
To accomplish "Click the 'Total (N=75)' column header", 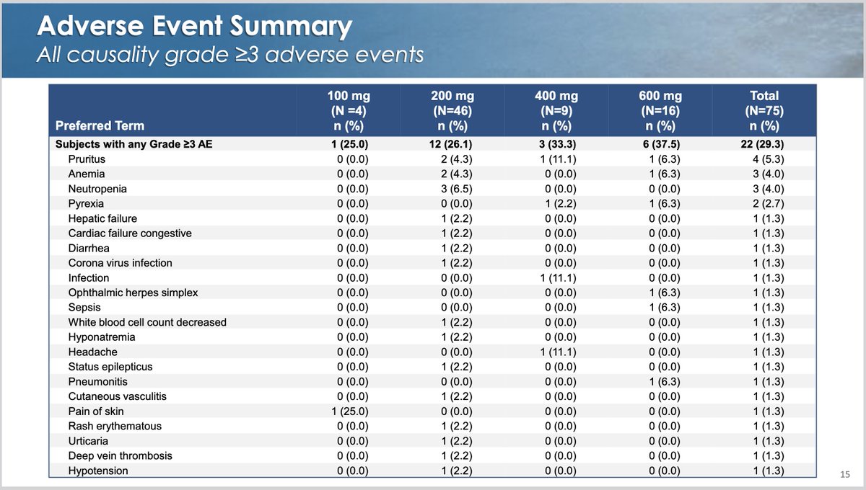I will (764, 110).
